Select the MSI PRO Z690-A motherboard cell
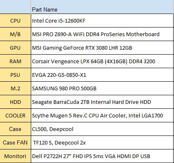Image resolution: width=174 pixels, height=163 pixels. pyautogui.click(x=102, y=34)
